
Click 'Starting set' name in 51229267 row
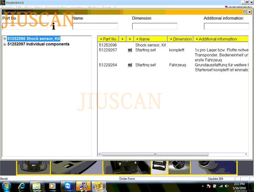[x=145, y=50]
